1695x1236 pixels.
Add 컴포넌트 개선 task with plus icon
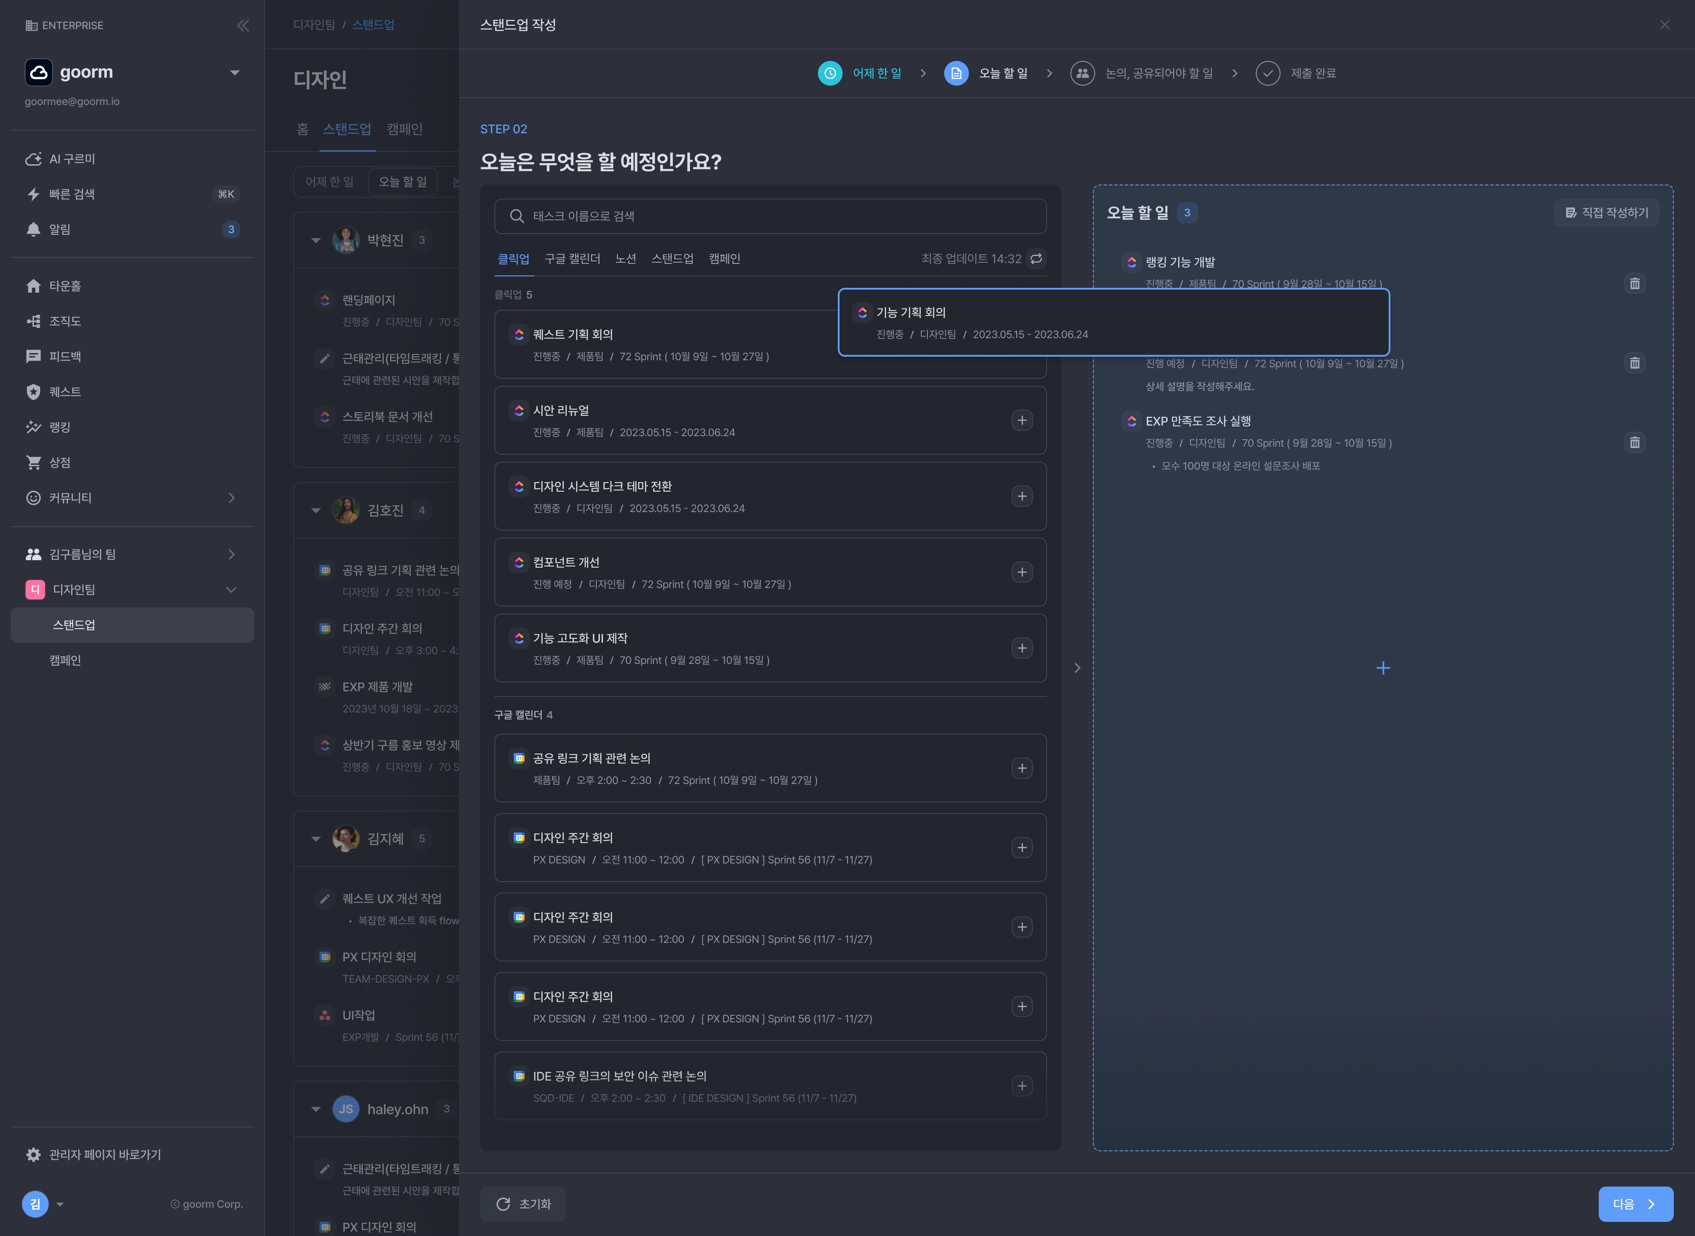1022,573
